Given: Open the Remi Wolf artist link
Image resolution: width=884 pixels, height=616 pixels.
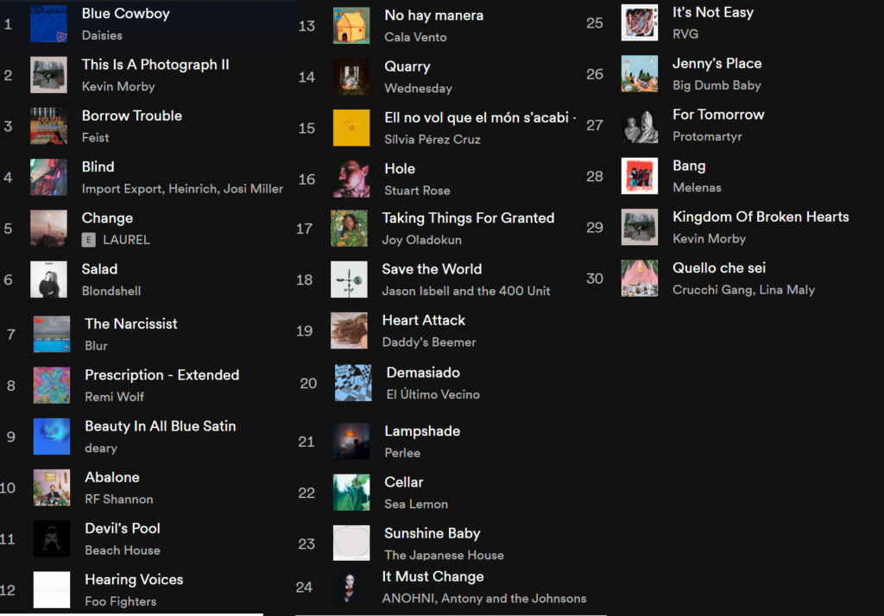Looking at the screenshot, I should click(115, 397).
